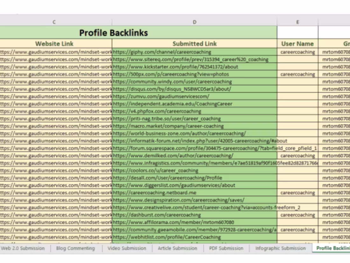The image size is (350, 263).
Task: Select the zumvu.com/gaudiumservicescom link cell
Action: click(x=194, y=96)
